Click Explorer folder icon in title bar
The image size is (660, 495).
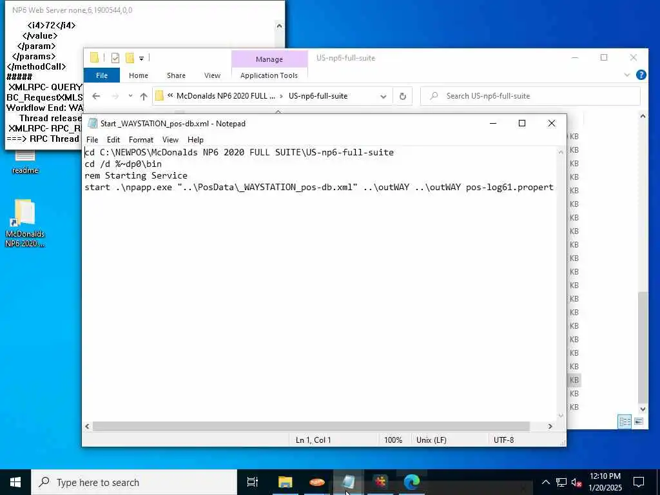94,57
